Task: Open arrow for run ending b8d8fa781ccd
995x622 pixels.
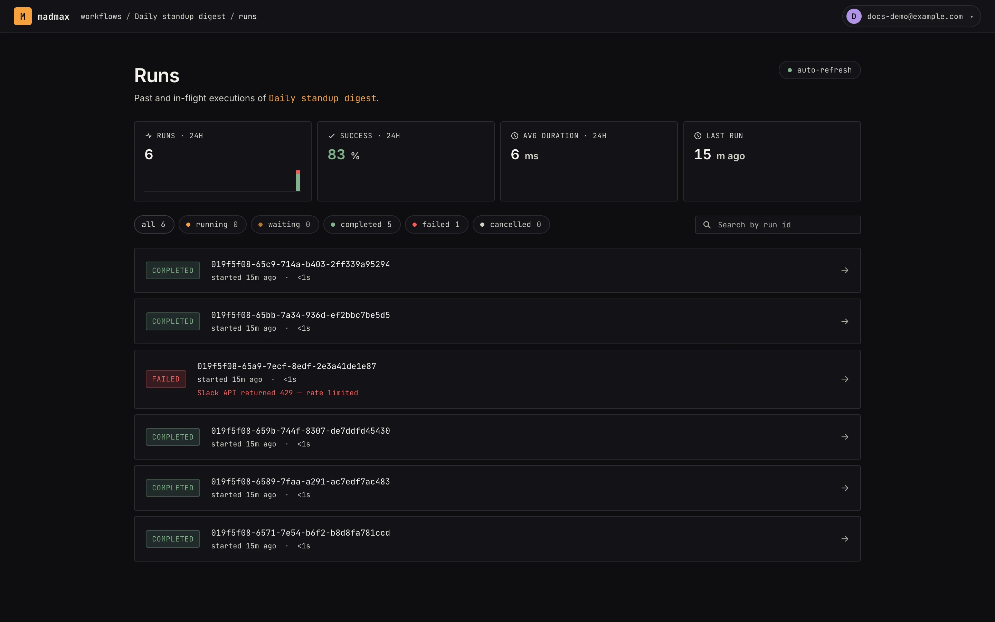Action: 844,539
